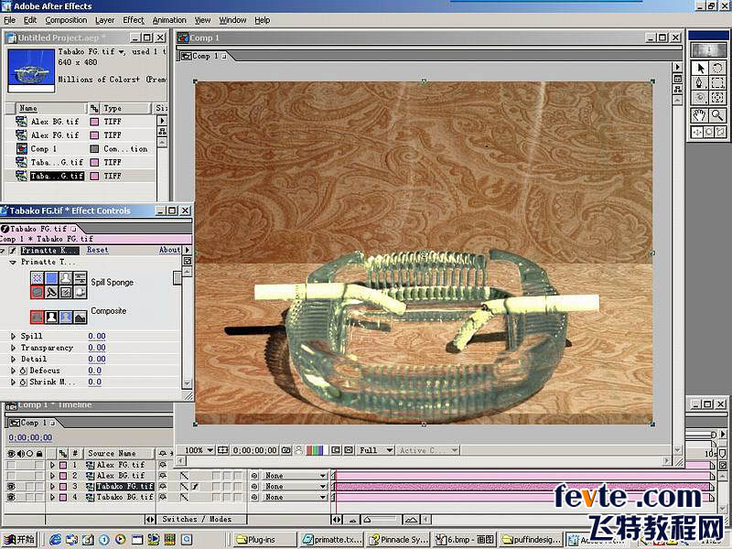Screen dimensions: 732x549
Task: Choose the red-outlined Spill Sponge tool
Action: 38,292
